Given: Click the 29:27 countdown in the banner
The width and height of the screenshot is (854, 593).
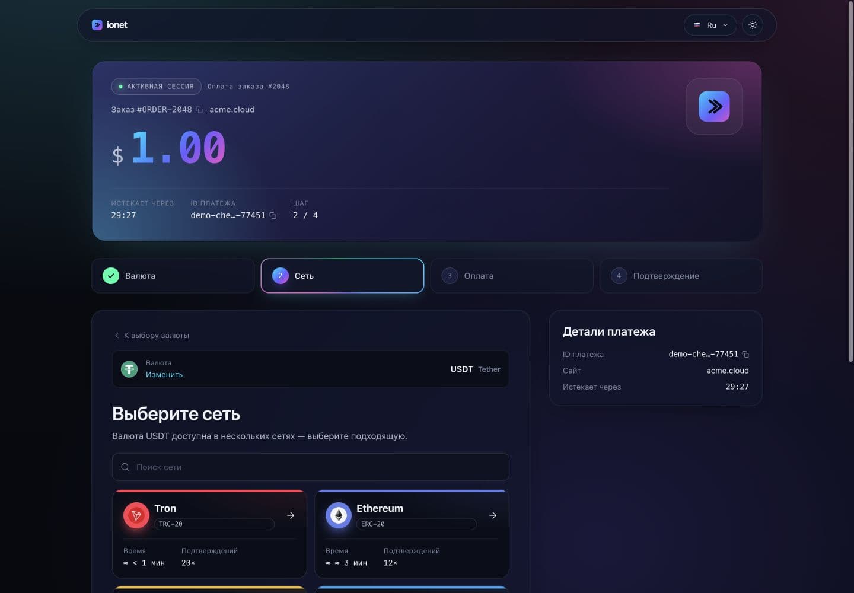Looking at the screenshot, I should tap(123, 215).
